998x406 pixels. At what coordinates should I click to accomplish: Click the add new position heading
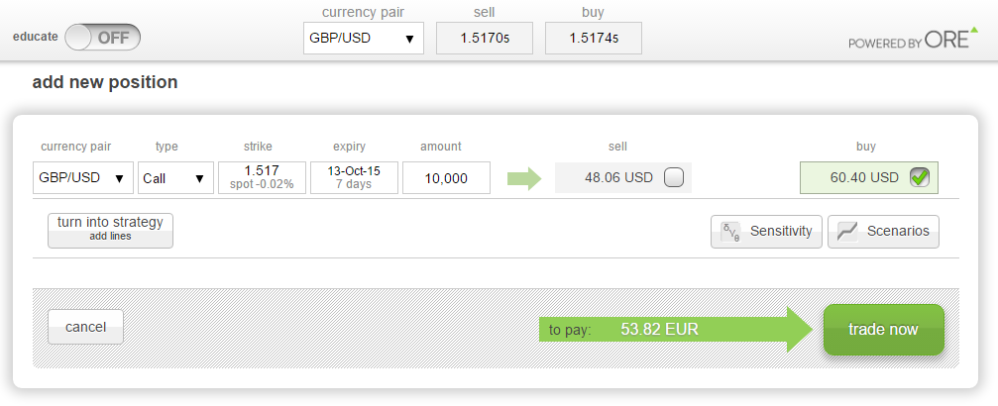point(105,82)
